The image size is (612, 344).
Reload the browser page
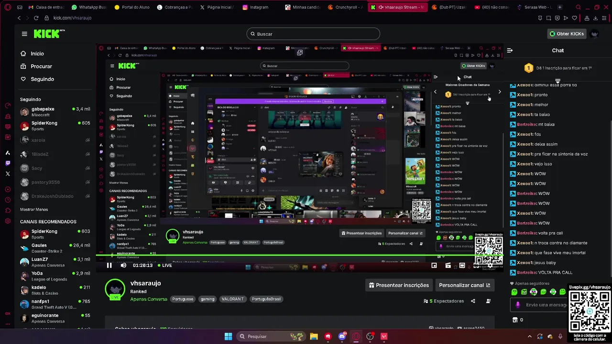click(36, 18)
